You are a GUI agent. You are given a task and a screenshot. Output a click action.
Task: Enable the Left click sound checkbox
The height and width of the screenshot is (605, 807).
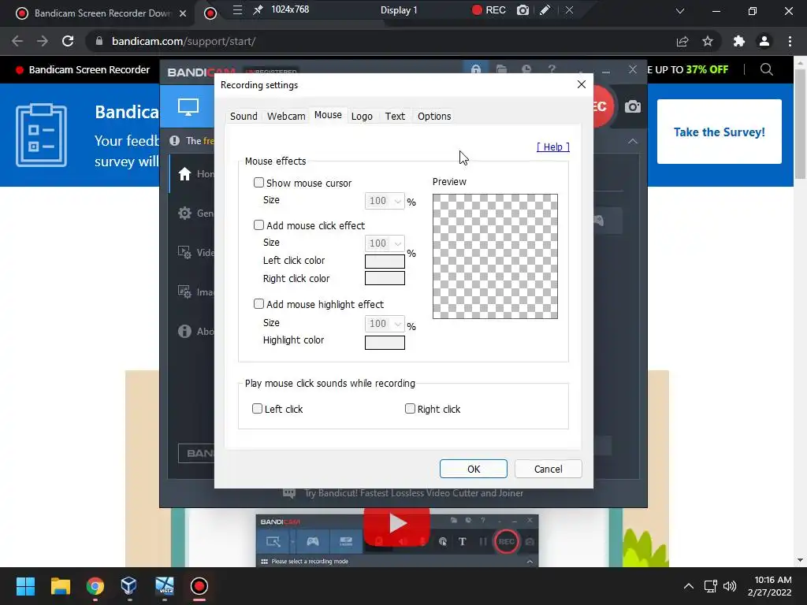(x=258, y=409)
